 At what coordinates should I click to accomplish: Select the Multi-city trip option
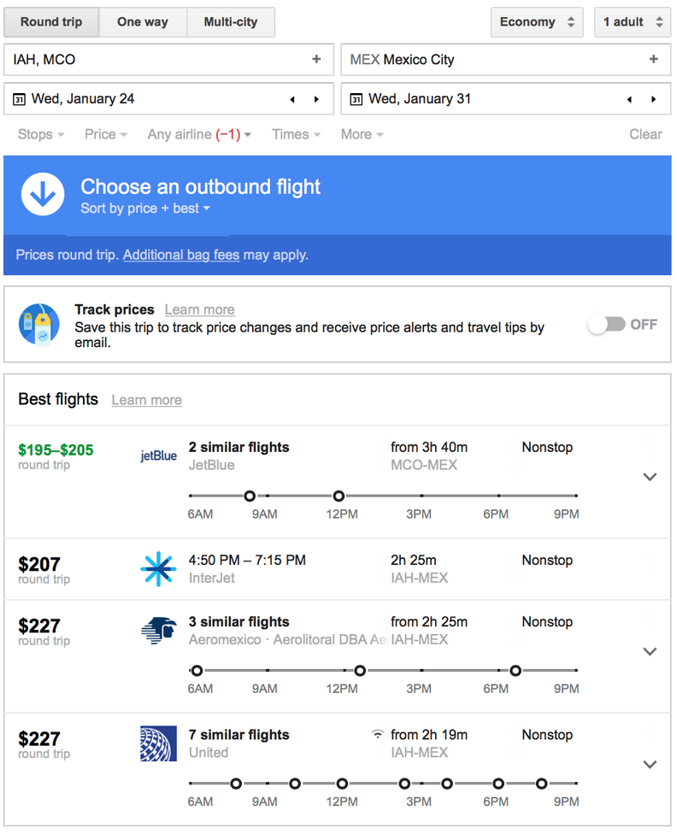(x=231, y=22)
